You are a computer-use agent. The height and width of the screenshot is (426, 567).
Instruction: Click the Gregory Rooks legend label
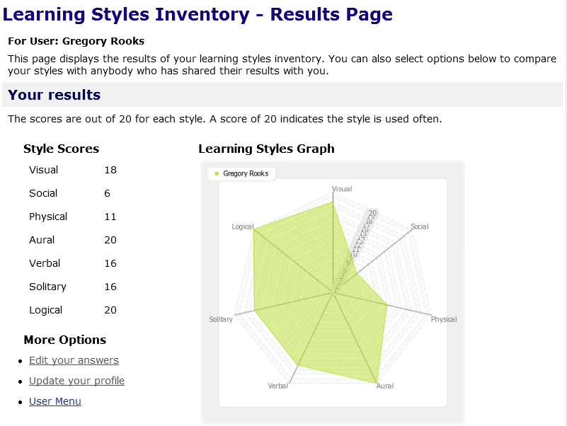pos(246,173)
